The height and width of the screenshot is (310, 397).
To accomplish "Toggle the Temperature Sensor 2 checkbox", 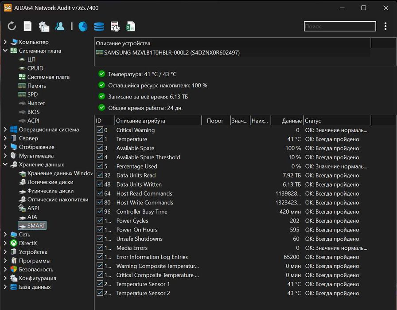I will [100, 293].
